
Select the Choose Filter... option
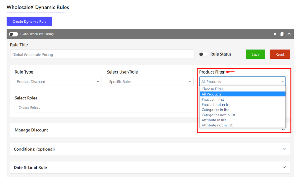point(242,89)
